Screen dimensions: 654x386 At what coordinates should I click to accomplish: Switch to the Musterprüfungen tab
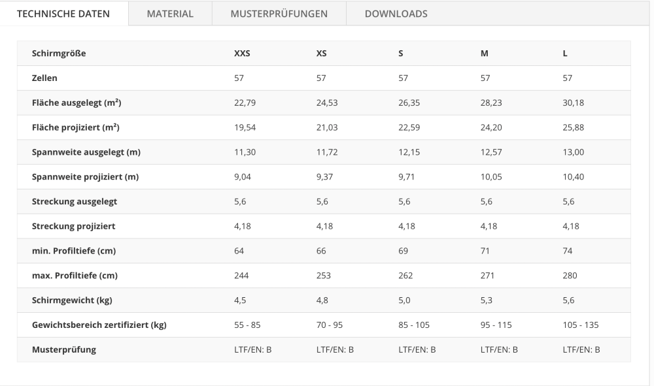279,14
